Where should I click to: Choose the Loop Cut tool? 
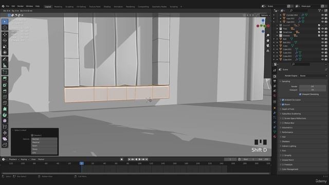(x=5, y=97)
